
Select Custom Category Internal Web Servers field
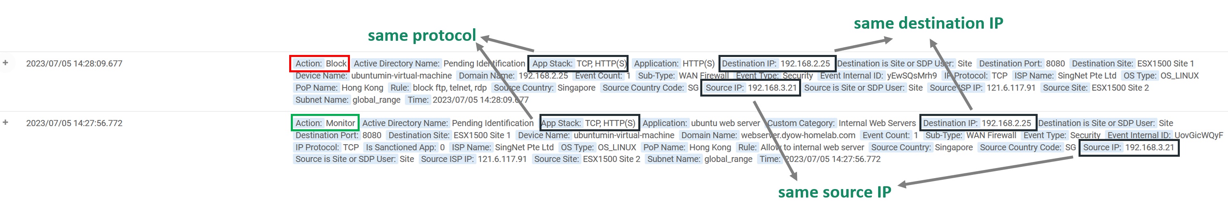click(841, 123)
